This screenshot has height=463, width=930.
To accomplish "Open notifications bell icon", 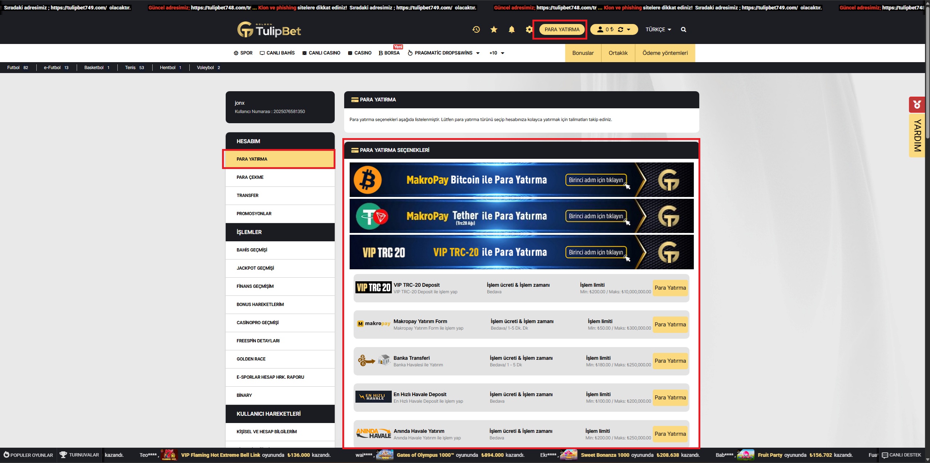I will pyautogui.click(x=511, y=29).
